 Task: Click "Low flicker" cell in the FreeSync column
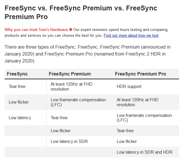coord(19,102)
